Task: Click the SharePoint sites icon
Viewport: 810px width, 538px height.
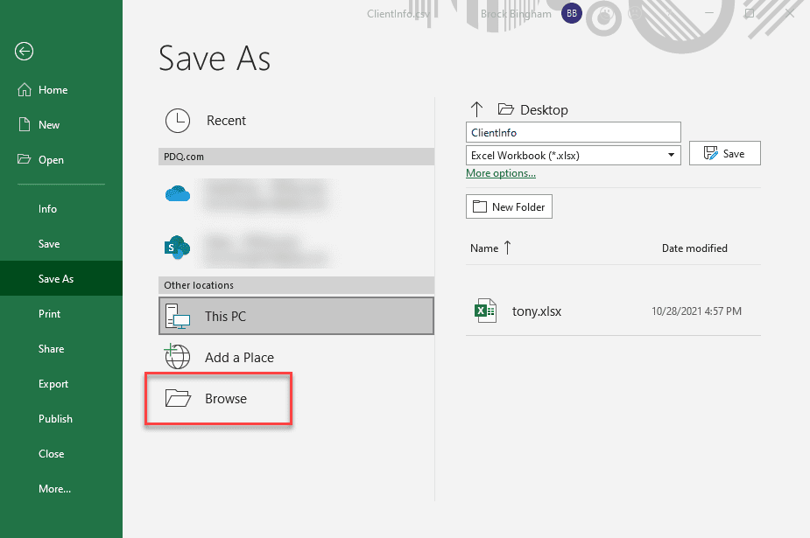Action: pyautogui.click(x=177, y=248)
